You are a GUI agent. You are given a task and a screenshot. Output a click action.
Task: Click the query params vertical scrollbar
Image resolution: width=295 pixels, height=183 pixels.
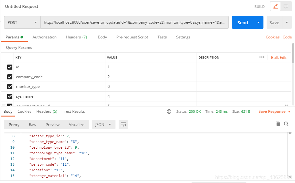click(x=293, y=53)
